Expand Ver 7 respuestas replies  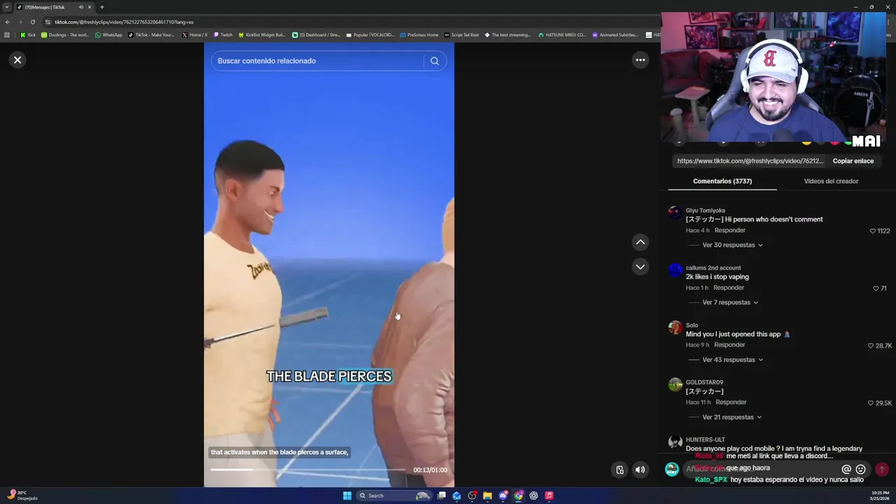point(730,302)
